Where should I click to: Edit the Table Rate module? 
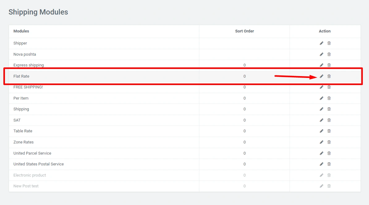[x=321, y=131]
